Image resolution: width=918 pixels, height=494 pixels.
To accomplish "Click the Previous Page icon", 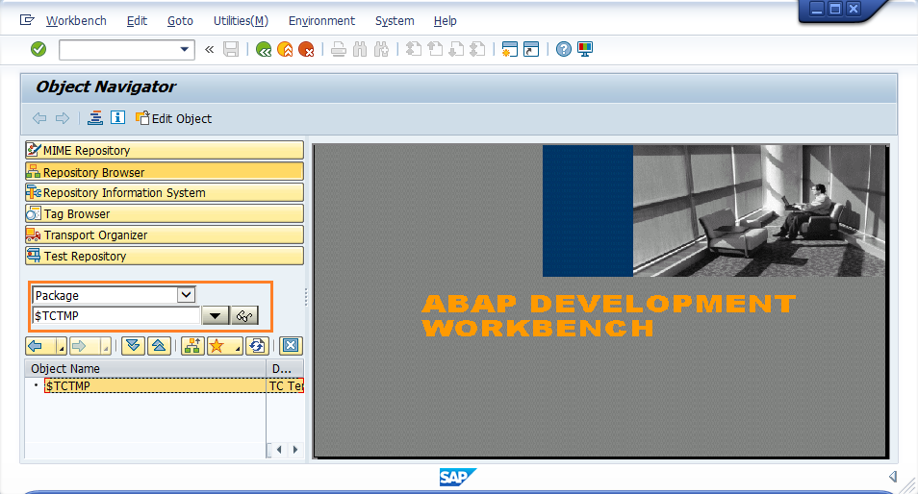I will click(435, 49).
